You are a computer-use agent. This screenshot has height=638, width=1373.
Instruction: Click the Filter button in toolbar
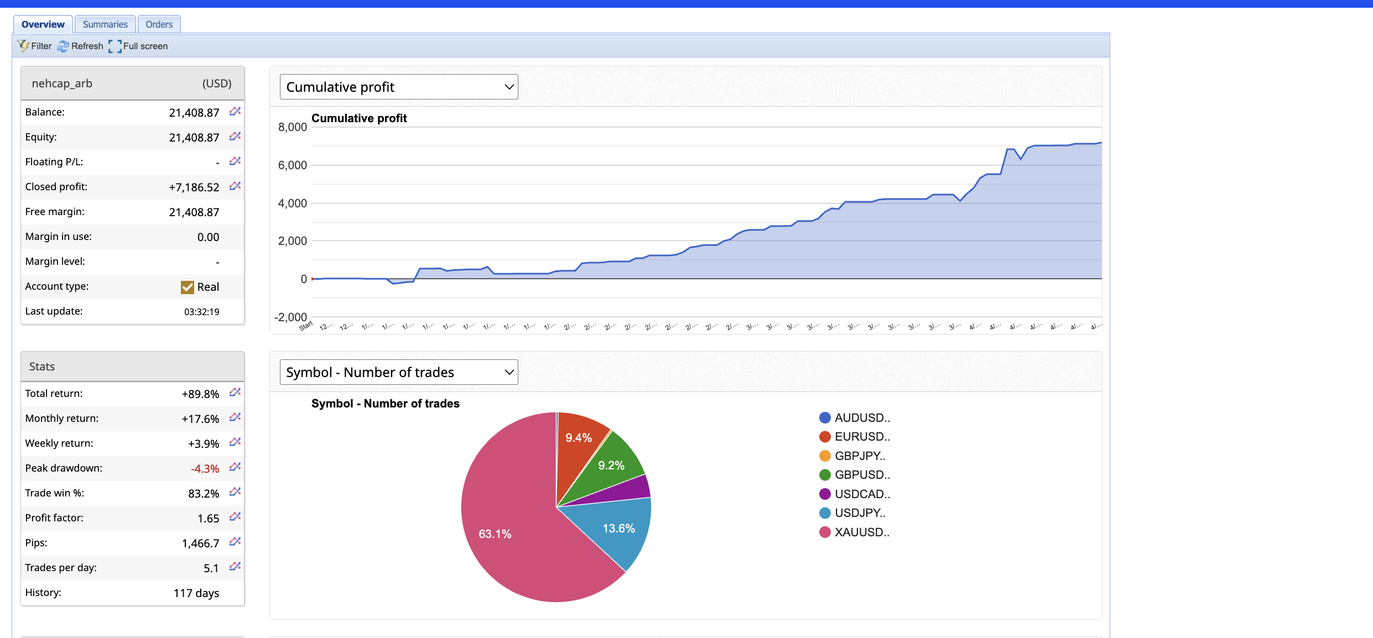pos(34,46)
